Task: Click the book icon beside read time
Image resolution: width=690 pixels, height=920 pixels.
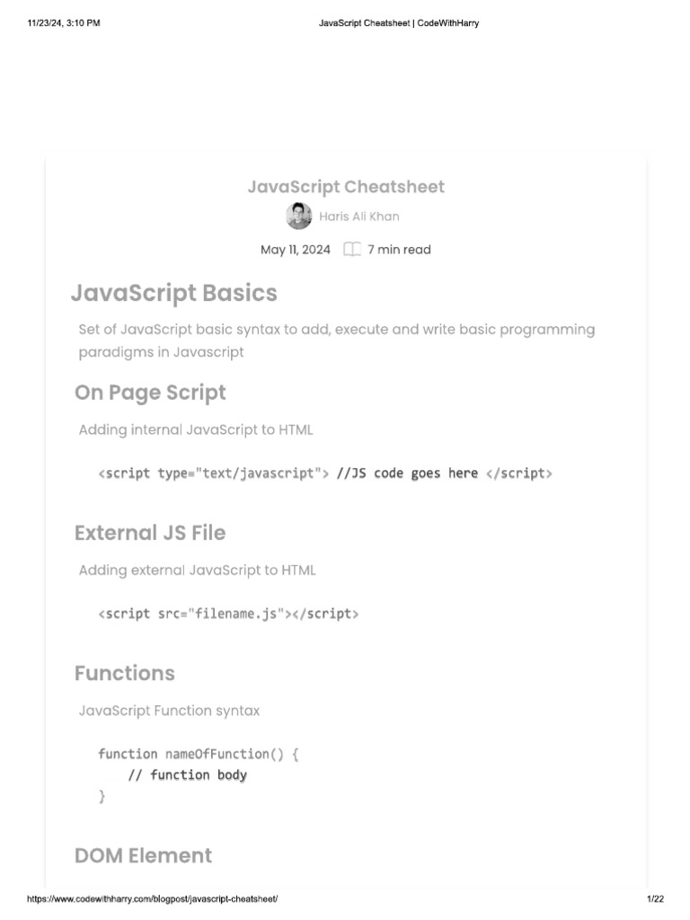Action: pyautogui.click(x=352, y=250)
